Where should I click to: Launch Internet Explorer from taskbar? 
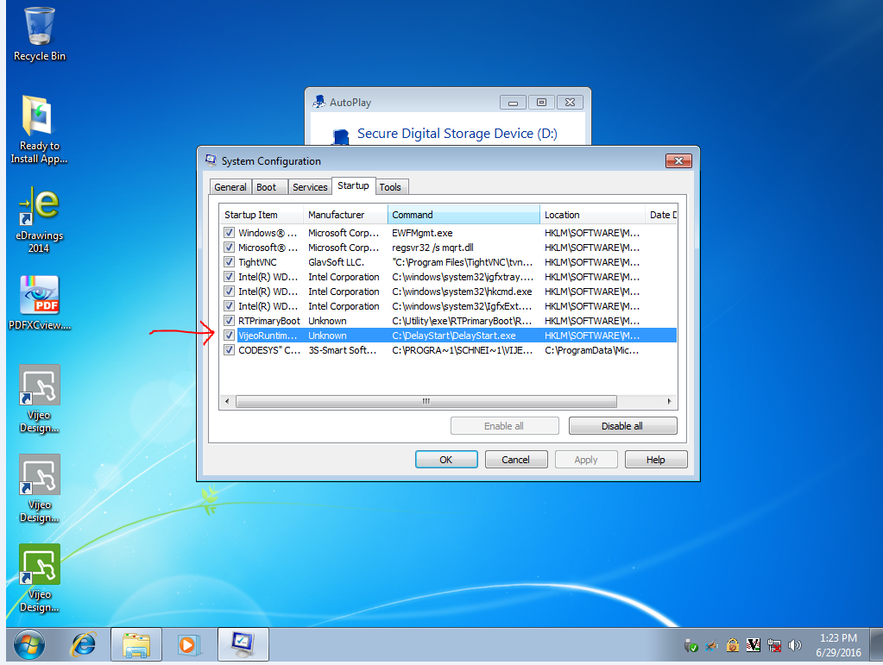(x=84, y=645)
